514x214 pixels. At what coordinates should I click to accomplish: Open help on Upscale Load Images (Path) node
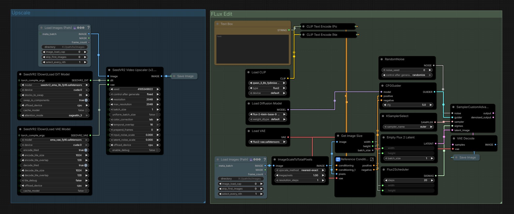(x=89, y=28)
